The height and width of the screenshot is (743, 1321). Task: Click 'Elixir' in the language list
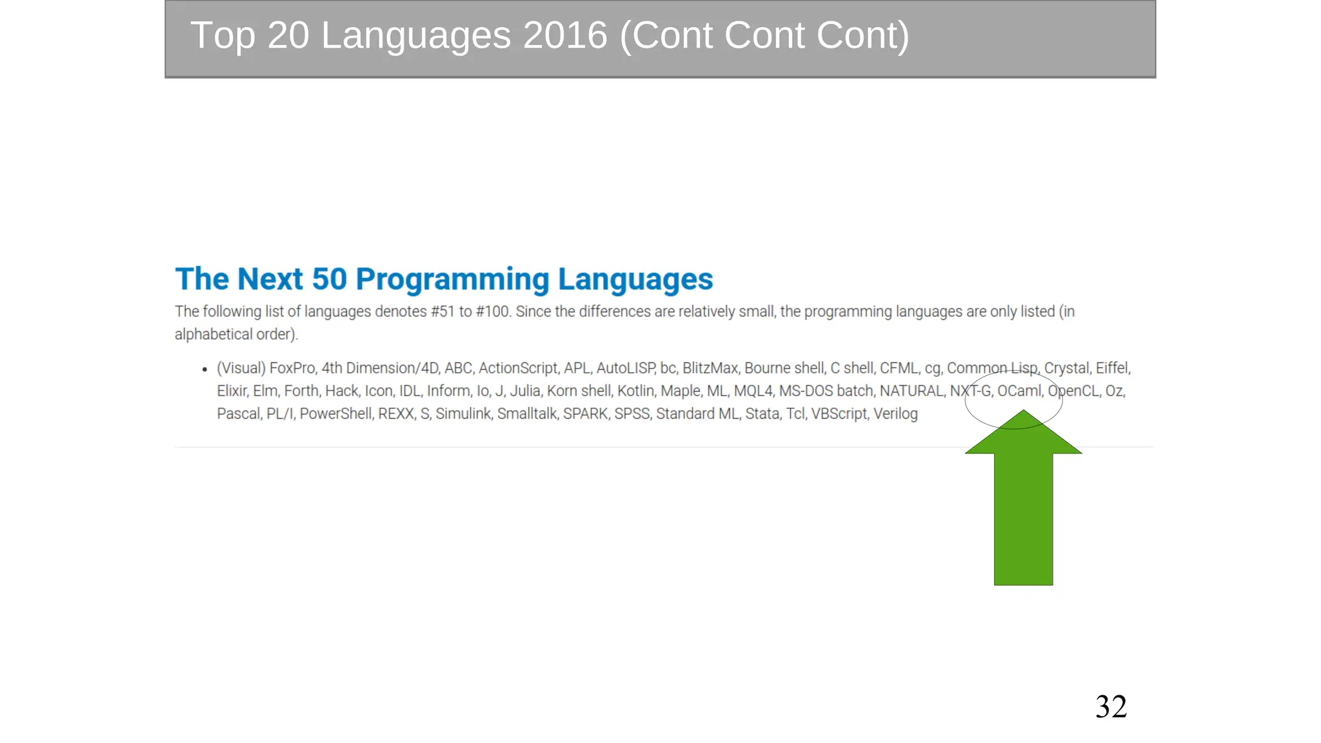click(232, 391)
